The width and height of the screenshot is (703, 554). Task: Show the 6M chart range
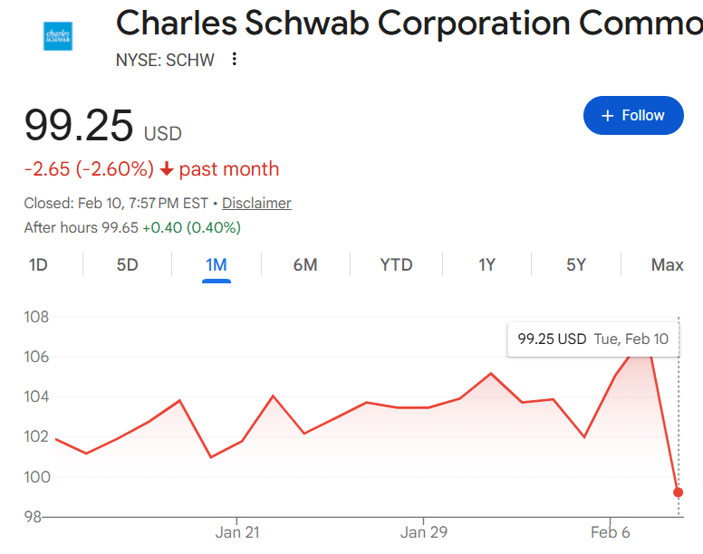305,265
